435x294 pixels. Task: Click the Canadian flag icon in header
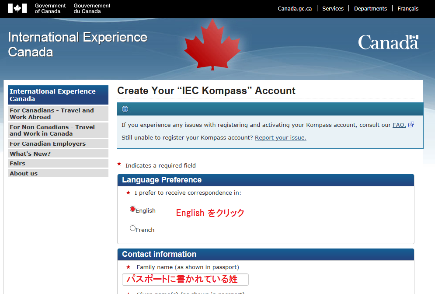coord(17,8)
